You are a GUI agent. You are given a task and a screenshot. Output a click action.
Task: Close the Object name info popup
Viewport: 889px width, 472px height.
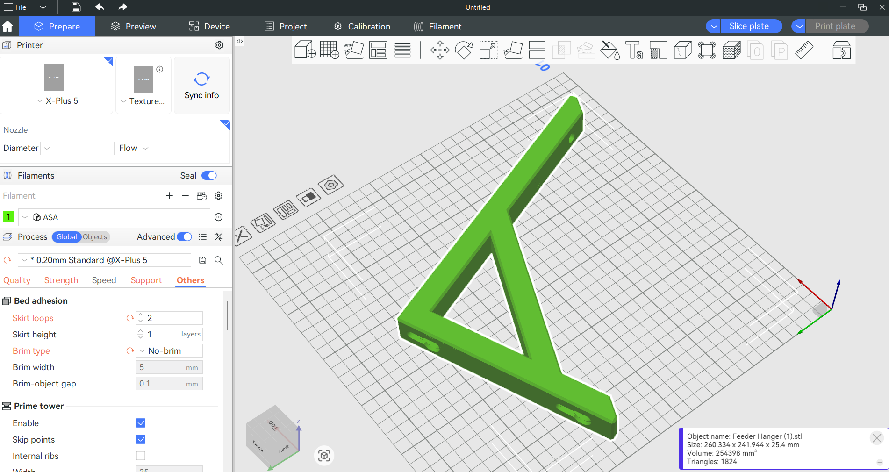[x=876, y=438]
